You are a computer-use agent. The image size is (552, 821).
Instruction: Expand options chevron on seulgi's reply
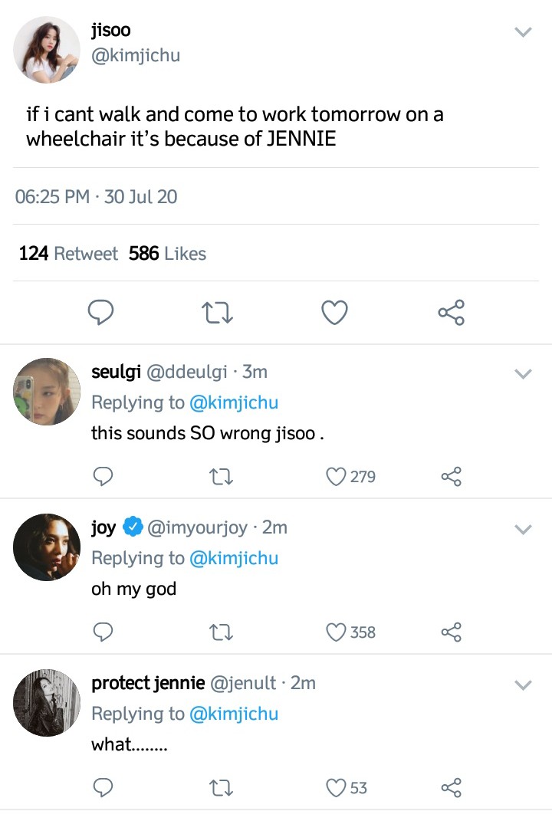pyautogui.click(x=523, y=374)
